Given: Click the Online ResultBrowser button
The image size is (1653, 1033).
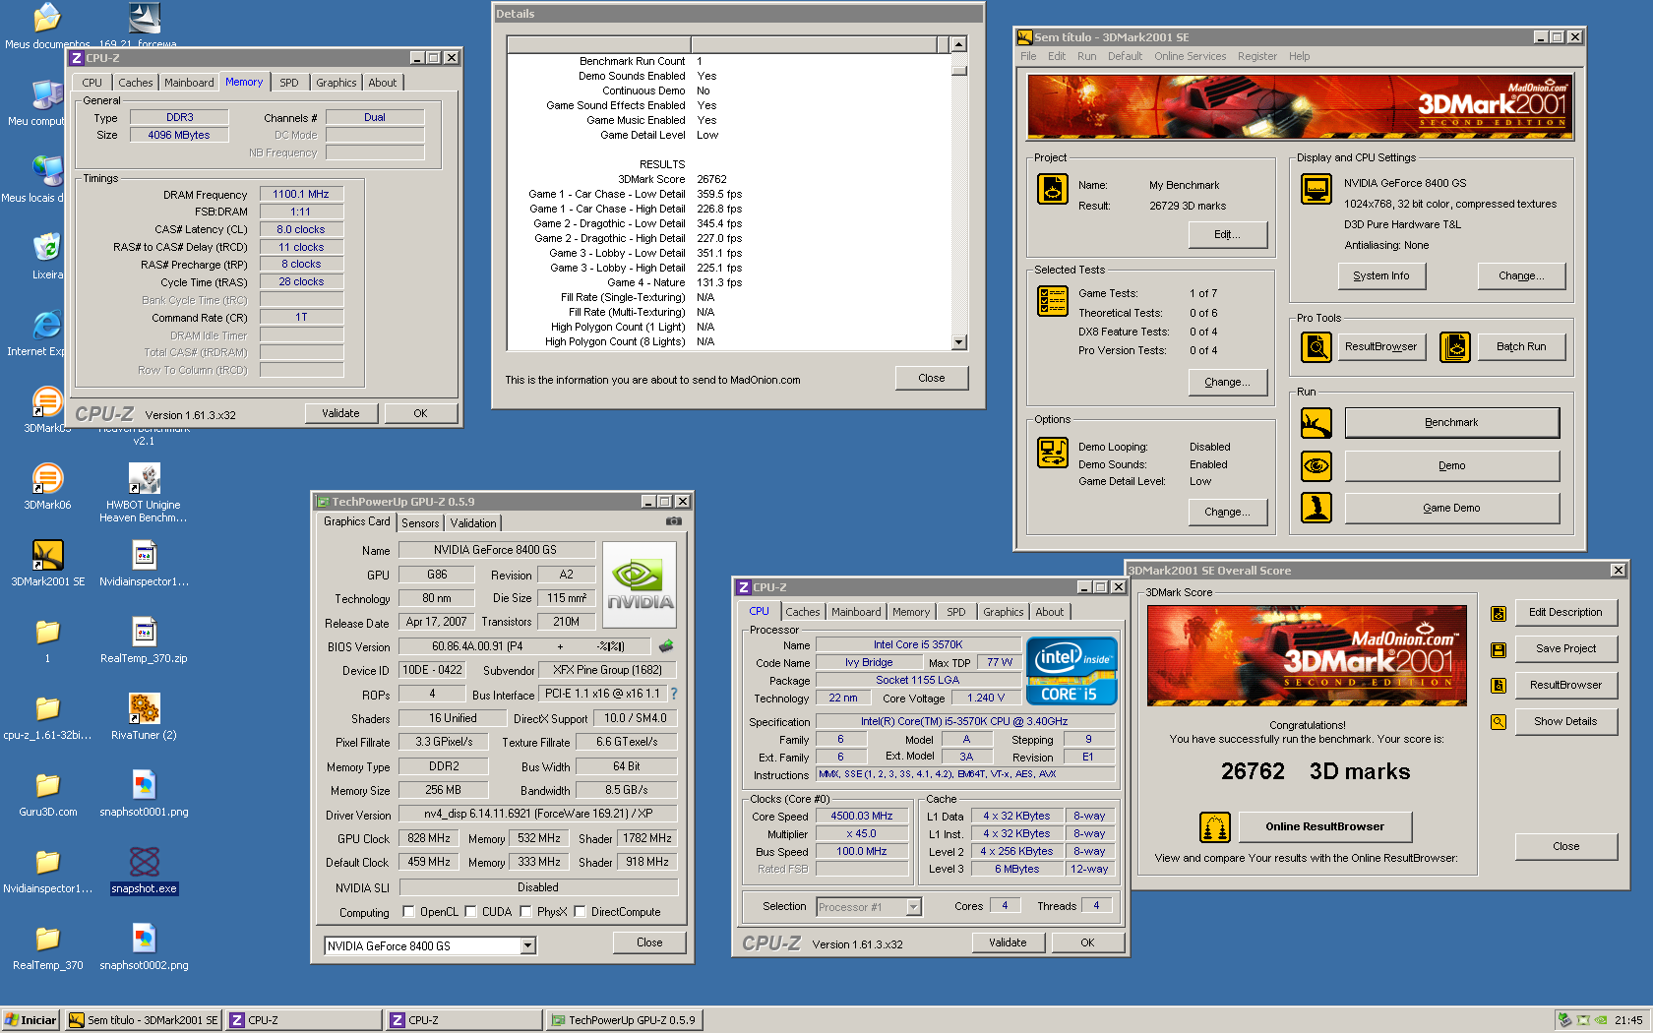Looking at the screenshot, I should 1324,827.
